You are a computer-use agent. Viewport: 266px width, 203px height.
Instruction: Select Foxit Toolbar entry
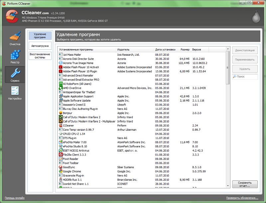(71, 163)
